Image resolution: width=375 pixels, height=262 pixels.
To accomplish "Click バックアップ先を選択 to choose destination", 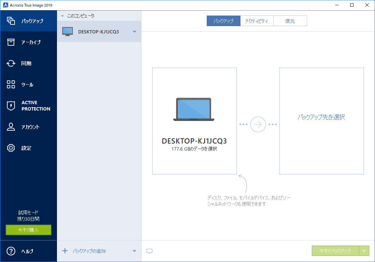I will (321, 117).
